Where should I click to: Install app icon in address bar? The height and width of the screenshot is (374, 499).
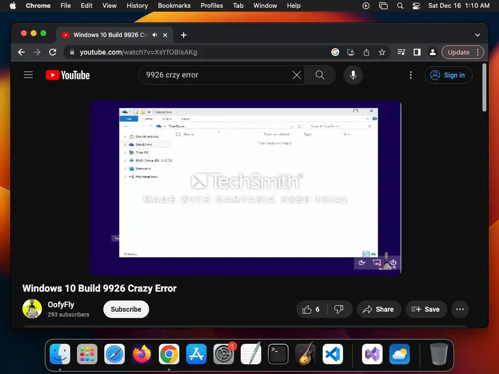351,52
